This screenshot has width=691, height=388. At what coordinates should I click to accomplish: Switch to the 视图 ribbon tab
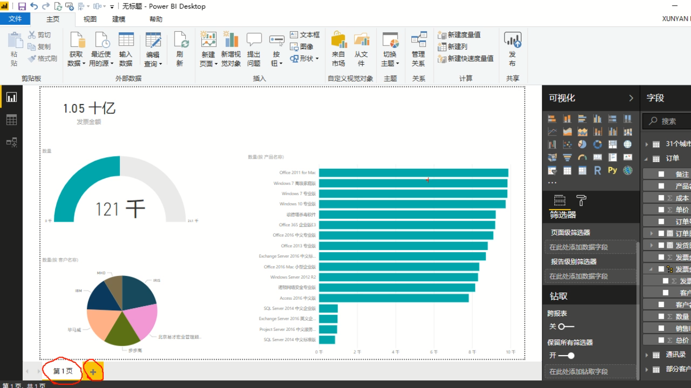tap(90, 19)
